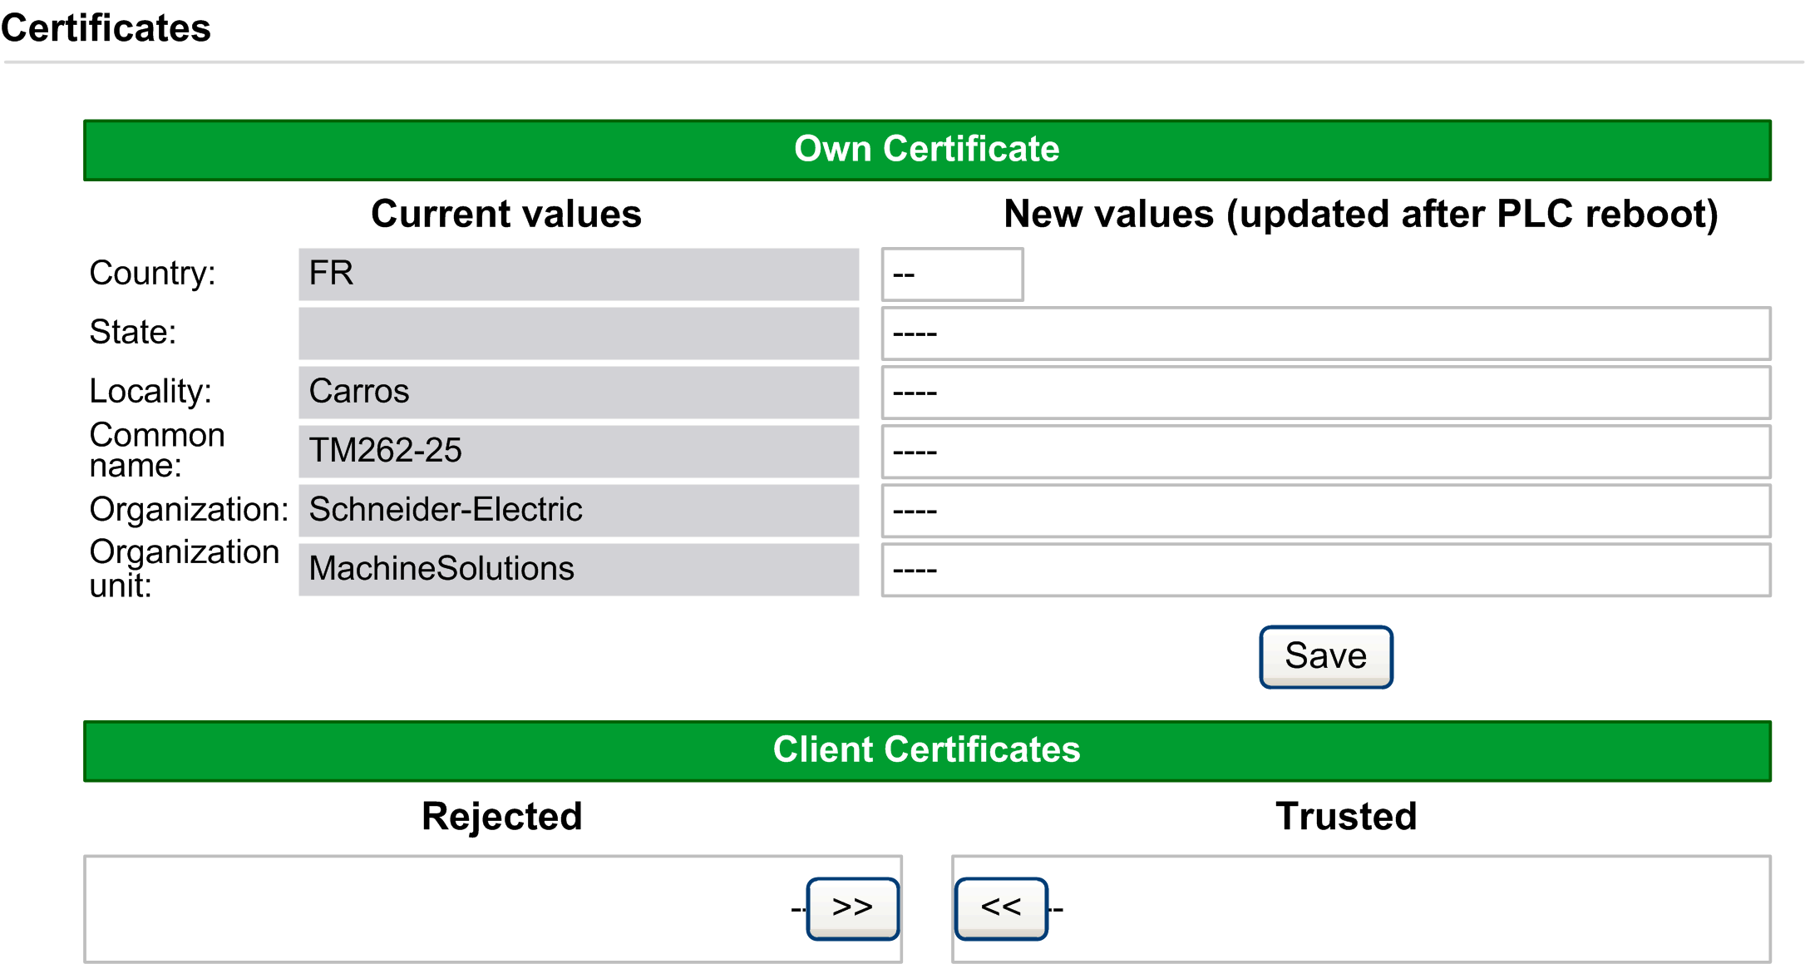This screenshot has width=1805, height=964.
Task: Click current Organization unit field MachineSolutions
Action: click(x=579, y=569)
